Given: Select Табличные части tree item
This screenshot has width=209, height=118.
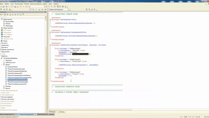Looking at the screenshot, I should (10, 63).
